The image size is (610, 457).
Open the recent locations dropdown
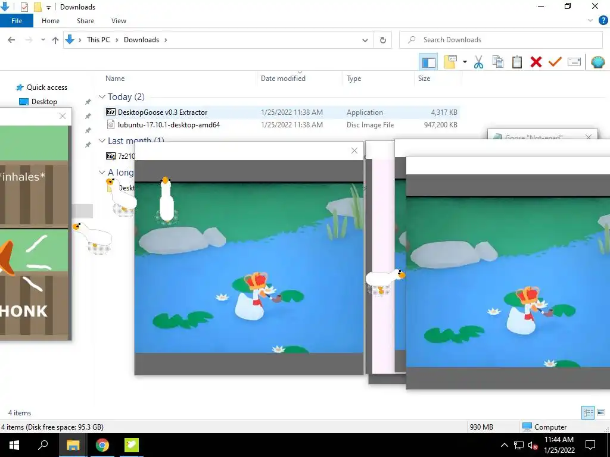43,40
